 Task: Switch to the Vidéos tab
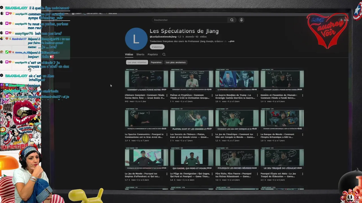tap(129, 54)
